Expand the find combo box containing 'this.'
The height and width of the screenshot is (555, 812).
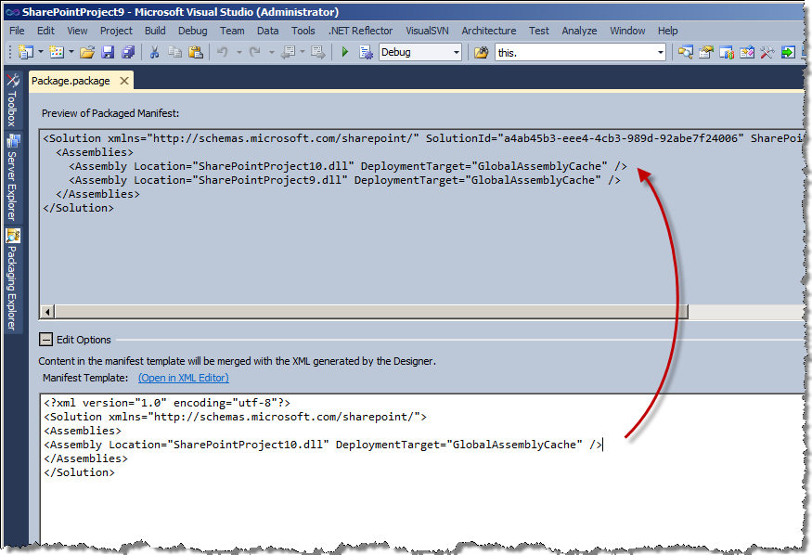[x=660, y=52]
